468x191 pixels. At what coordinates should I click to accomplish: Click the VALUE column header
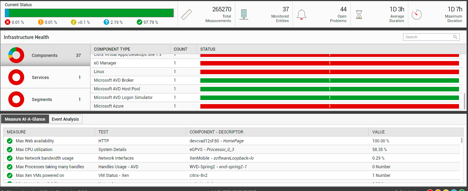[416, 132]
